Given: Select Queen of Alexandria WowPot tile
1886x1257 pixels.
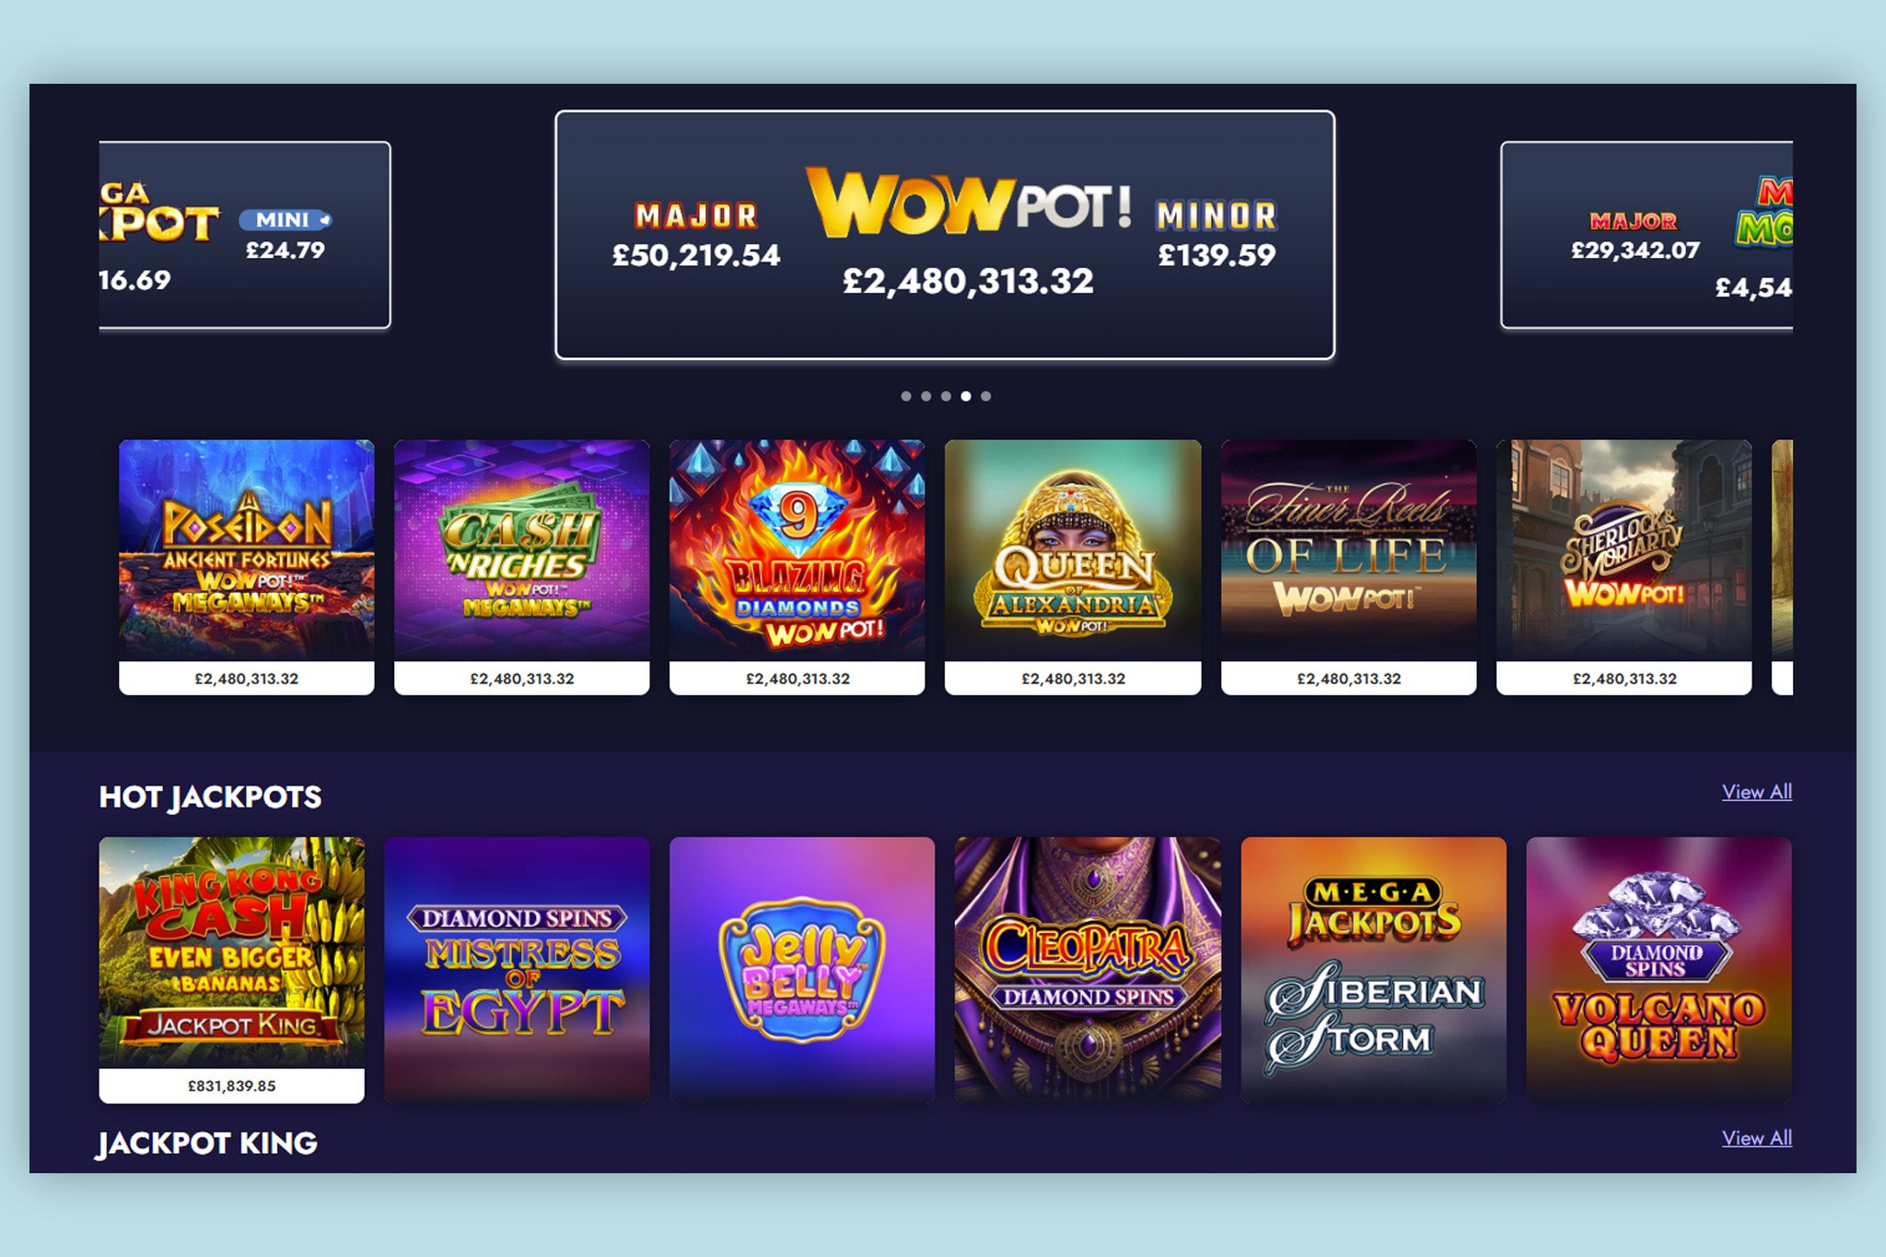Looking at the screenshot, I should pyautogui.click(x=1073, y=566).
